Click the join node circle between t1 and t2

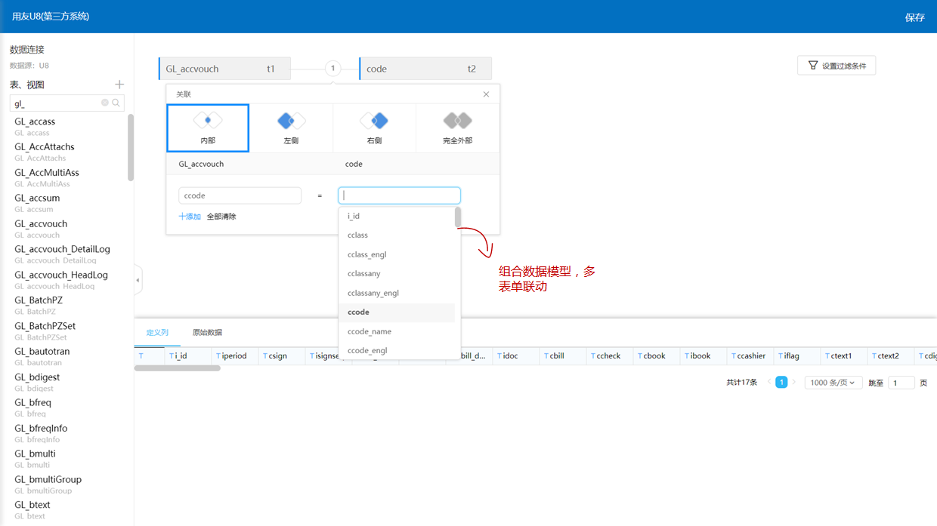click(x=332, y=69)
